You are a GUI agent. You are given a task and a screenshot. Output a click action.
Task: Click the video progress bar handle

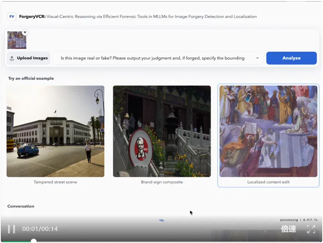click(x=33, y=241)
